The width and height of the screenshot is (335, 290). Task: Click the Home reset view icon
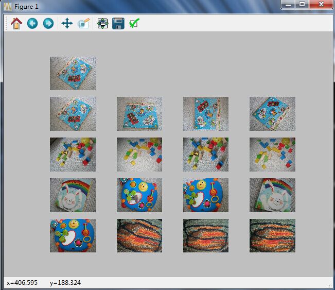click(x=16, y=23)
